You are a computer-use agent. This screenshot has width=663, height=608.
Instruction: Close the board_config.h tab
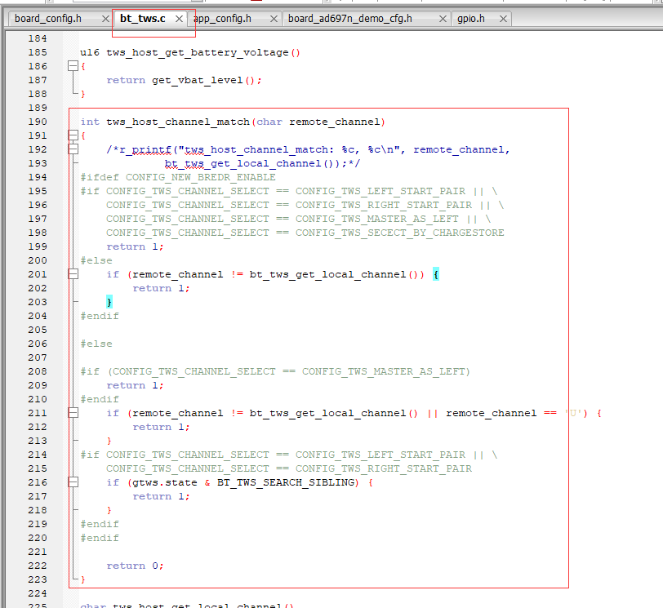pyautogui.click(x=105, y=19)
